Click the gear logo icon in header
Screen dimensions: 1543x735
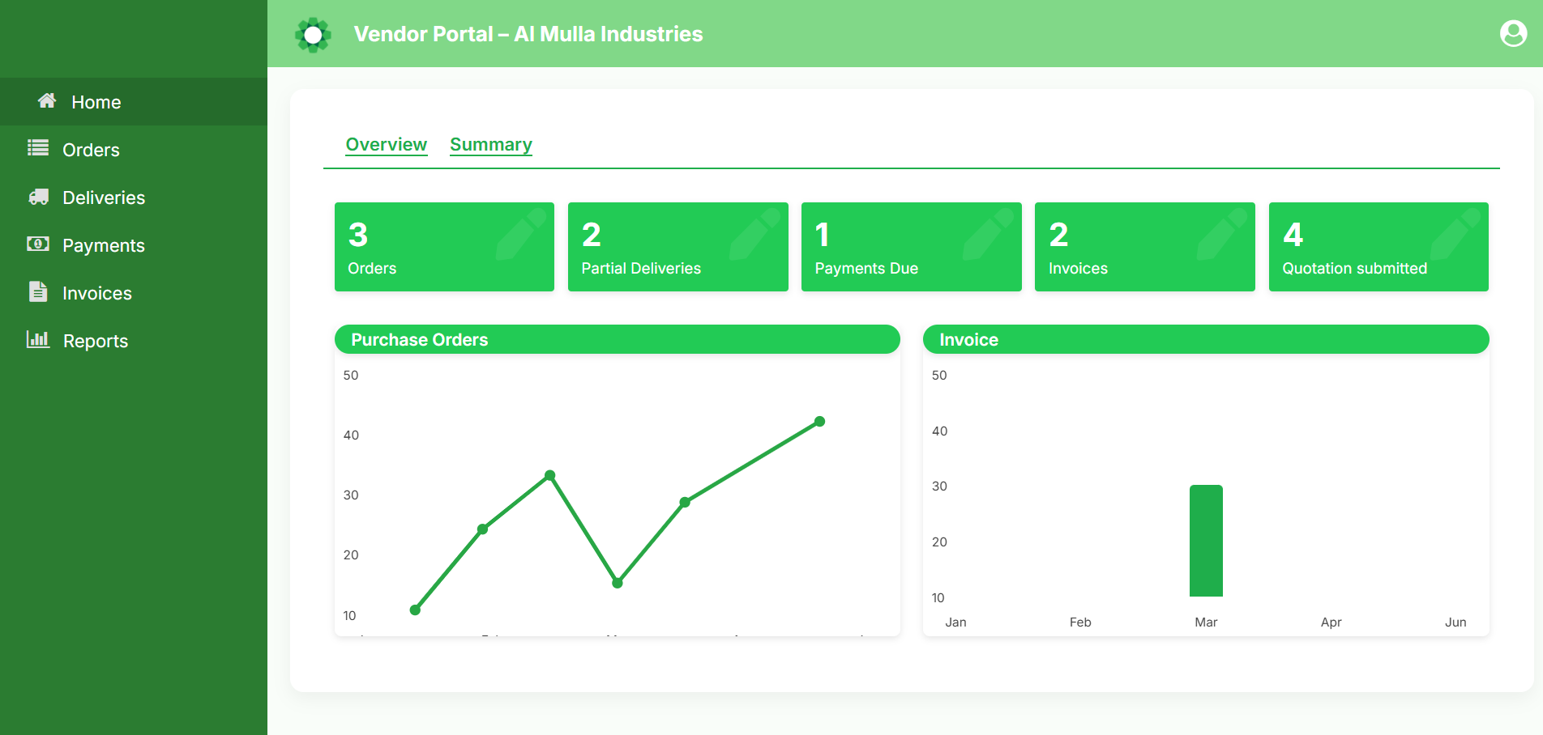[x=313, y=35]
